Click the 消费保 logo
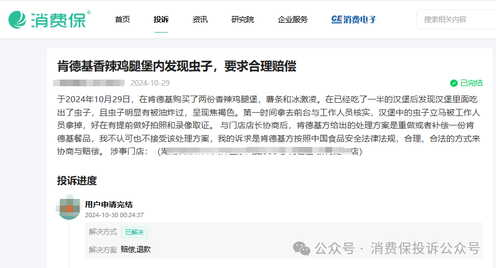The image size is (496, 268). coord(49,19)
